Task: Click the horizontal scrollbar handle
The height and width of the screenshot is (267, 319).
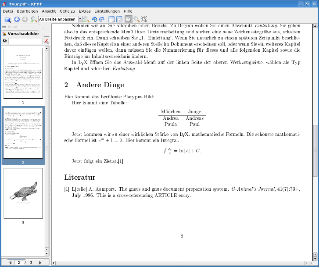Action: [180, 263]
